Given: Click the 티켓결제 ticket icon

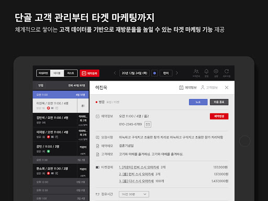Looking at the screenshot, I should [x=97, y=167].
